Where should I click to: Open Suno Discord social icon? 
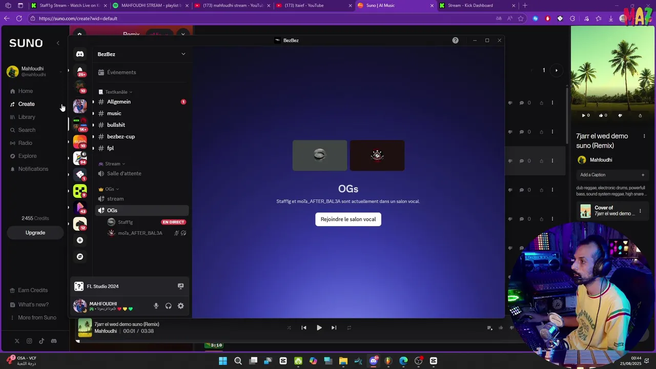coord(54,341)
